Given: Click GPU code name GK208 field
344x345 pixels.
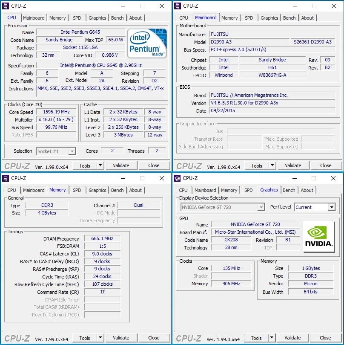Looking at the screenshot, I should pos(231,240).
